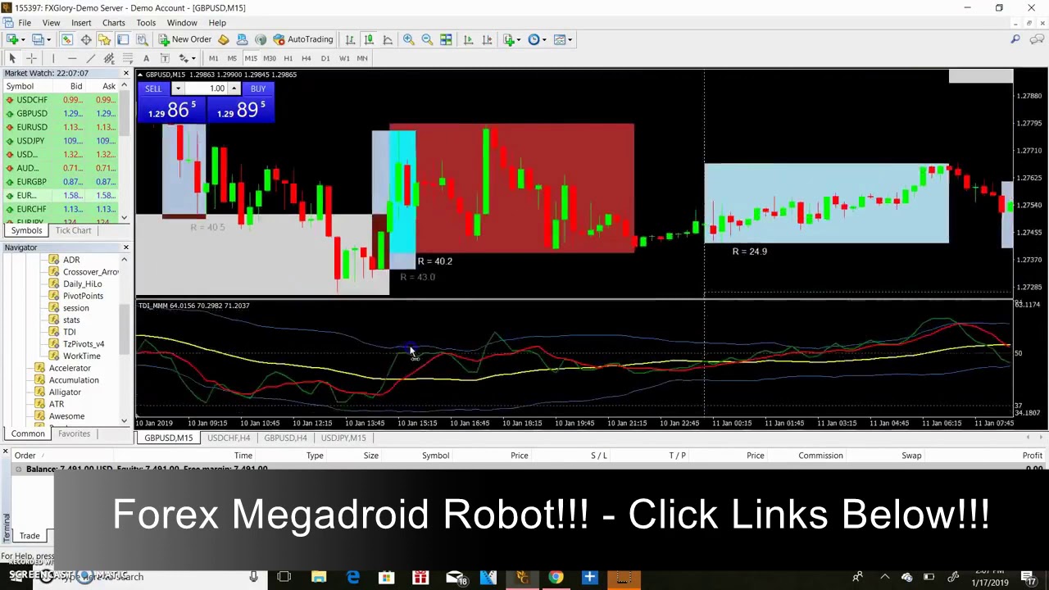
Task: Close the Navigator panel
Action: point(125,247)
